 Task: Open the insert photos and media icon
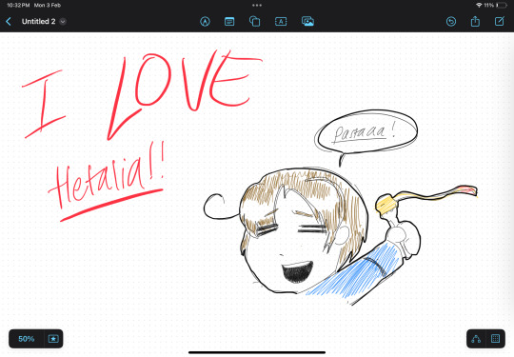point(307,22)
